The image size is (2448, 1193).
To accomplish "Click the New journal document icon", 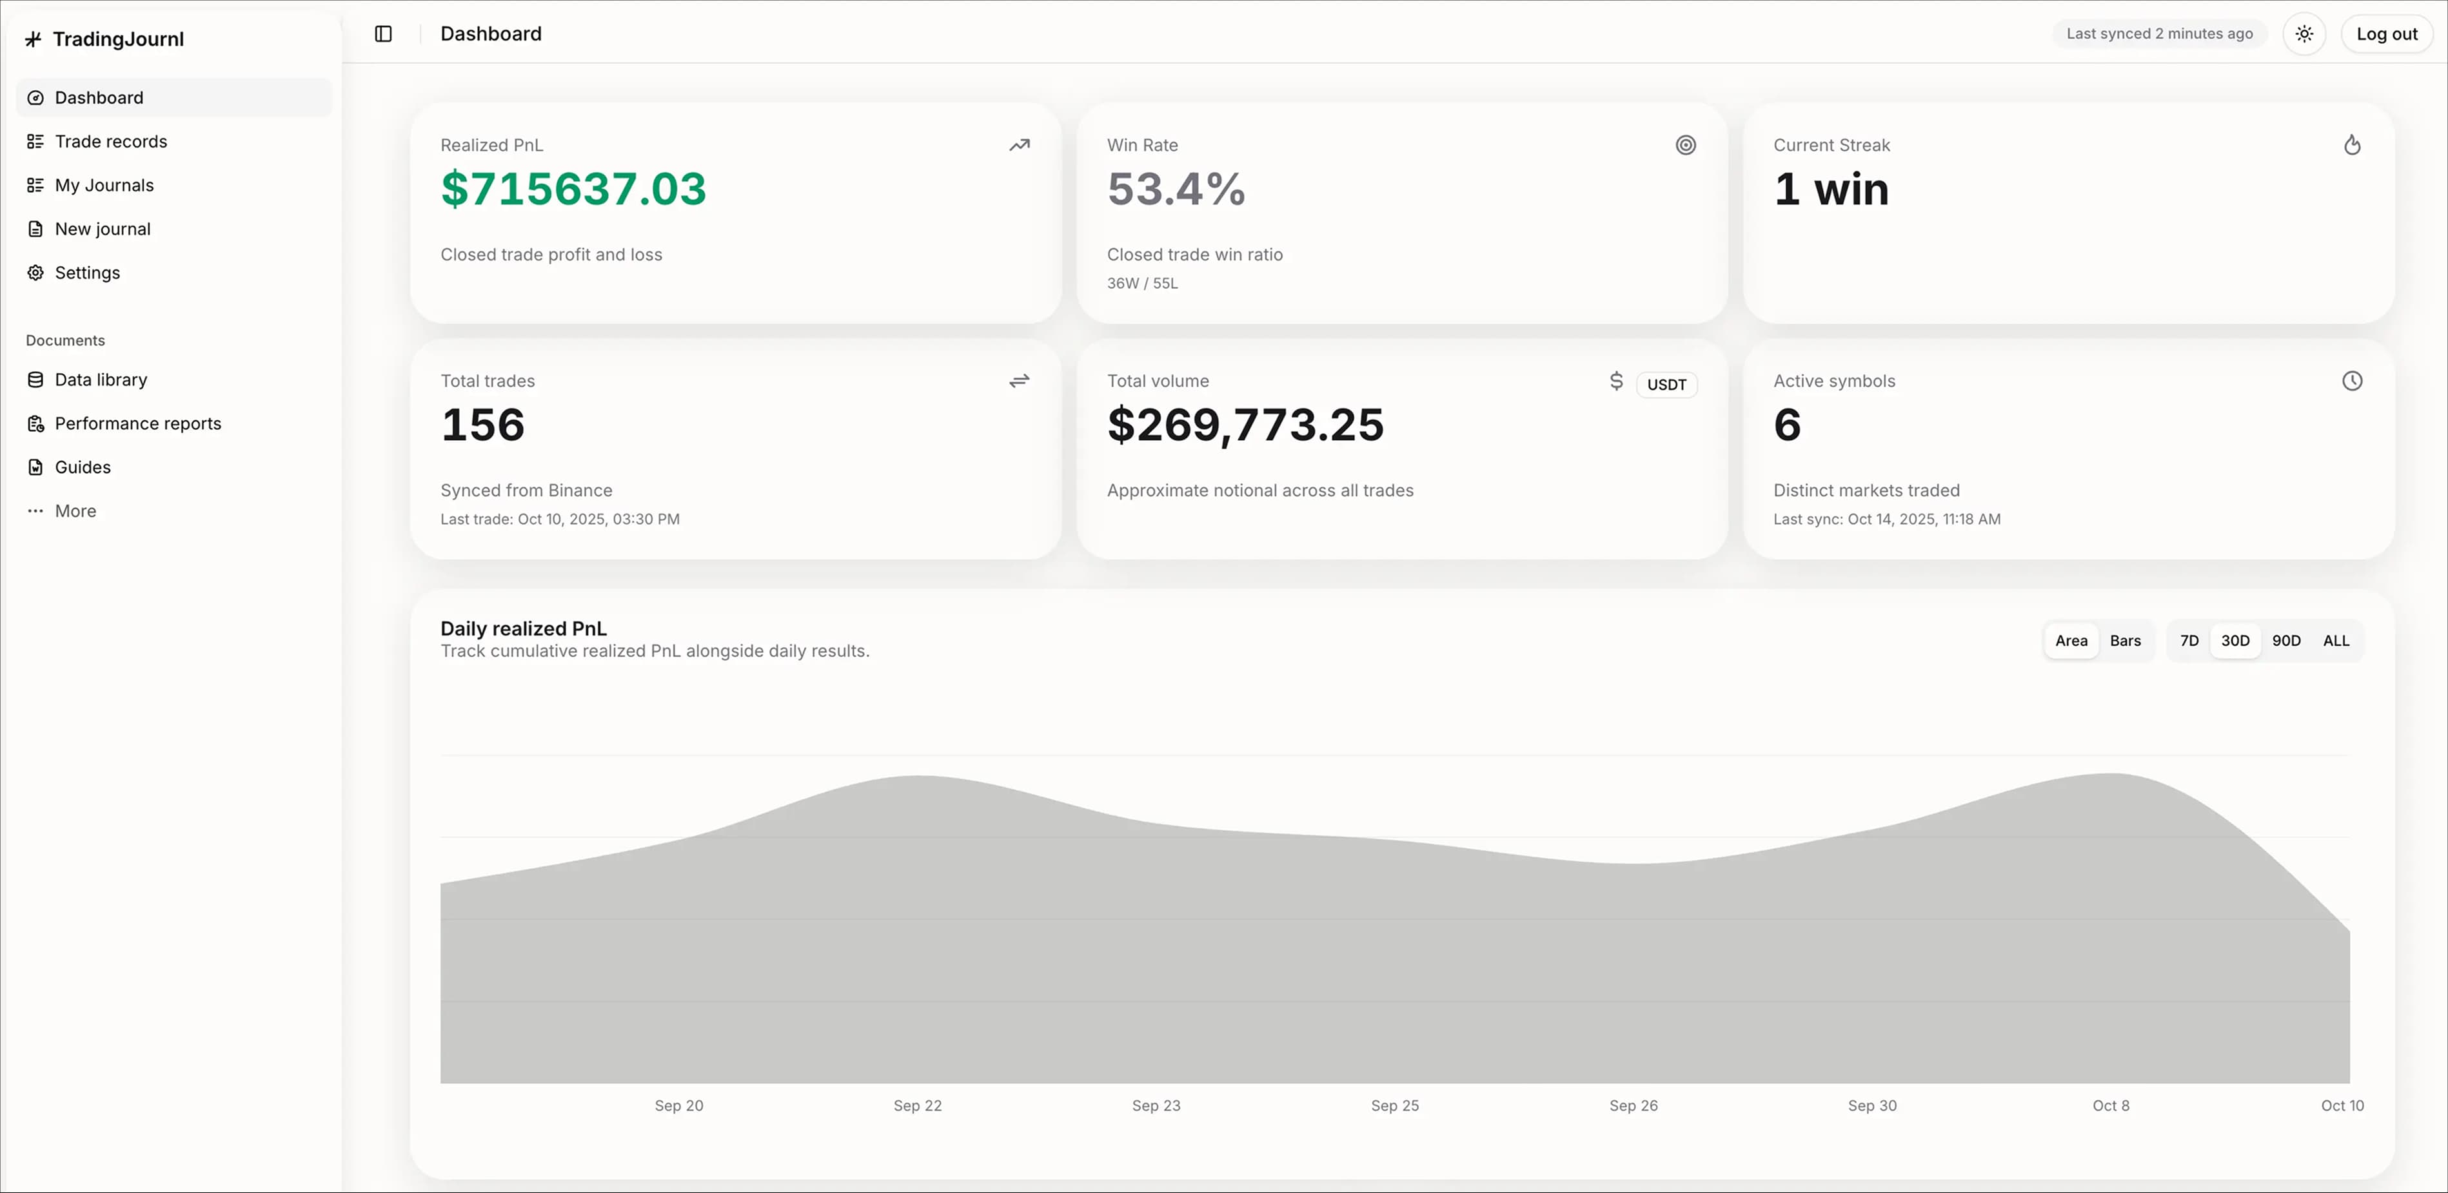I will (35, 229).
